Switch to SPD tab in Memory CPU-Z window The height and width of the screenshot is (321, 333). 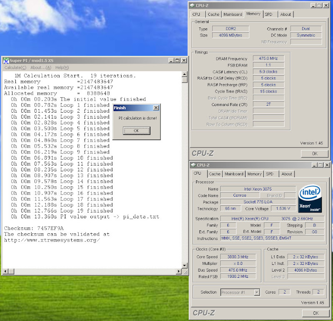click(x=269, y=14)
